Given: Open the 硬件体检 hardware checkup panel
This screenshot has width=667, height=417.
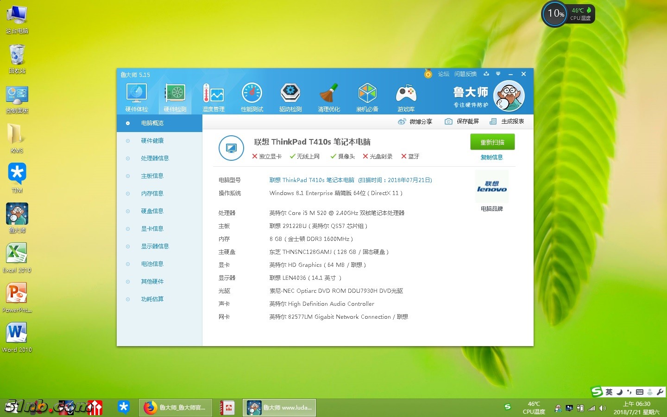Looking at the screenshot, I should [x=136, y=96].
